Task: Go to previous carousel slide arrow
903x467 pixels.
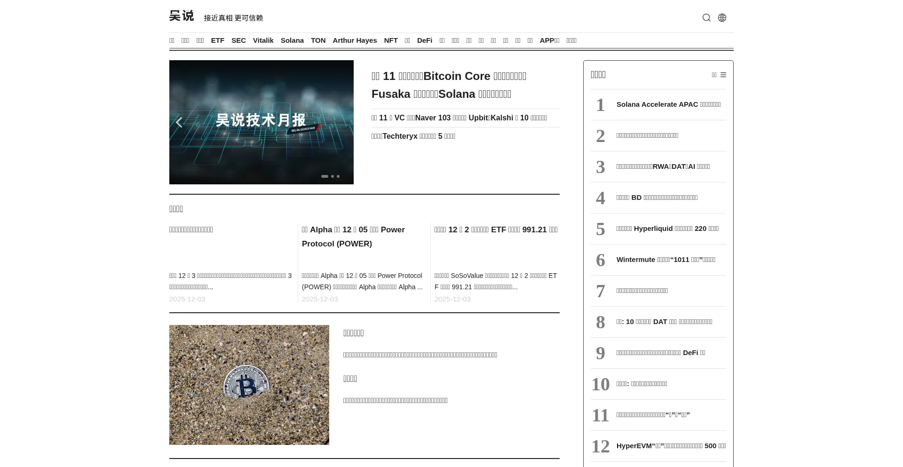Action: 179,122
